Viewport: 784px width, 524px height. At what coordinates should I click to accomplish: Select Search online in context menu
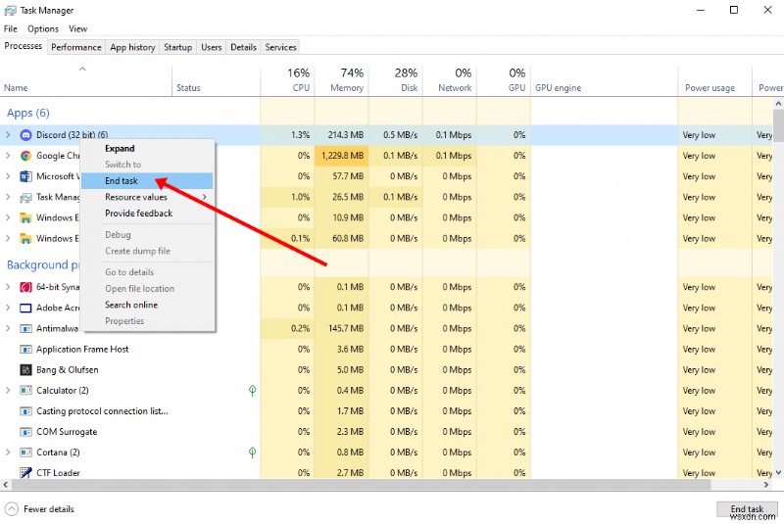tap(148, 305)
